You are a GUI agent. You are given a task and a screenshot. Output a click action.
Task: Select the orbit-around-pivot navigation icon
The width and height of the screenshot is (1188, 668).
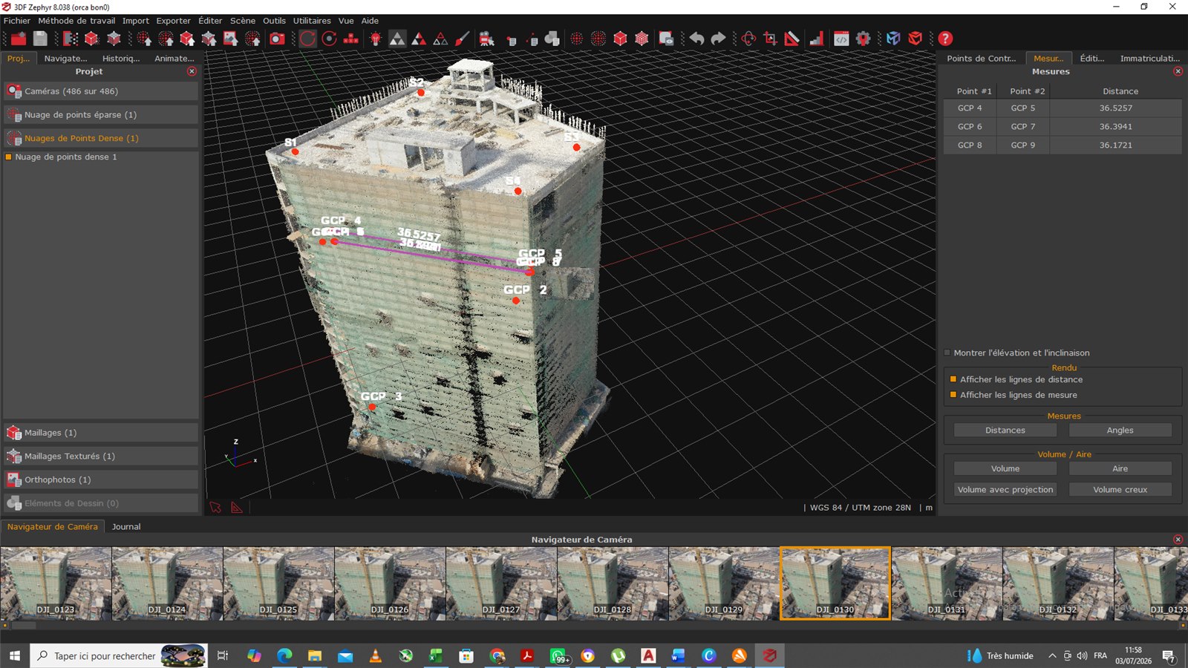(329, 39)
